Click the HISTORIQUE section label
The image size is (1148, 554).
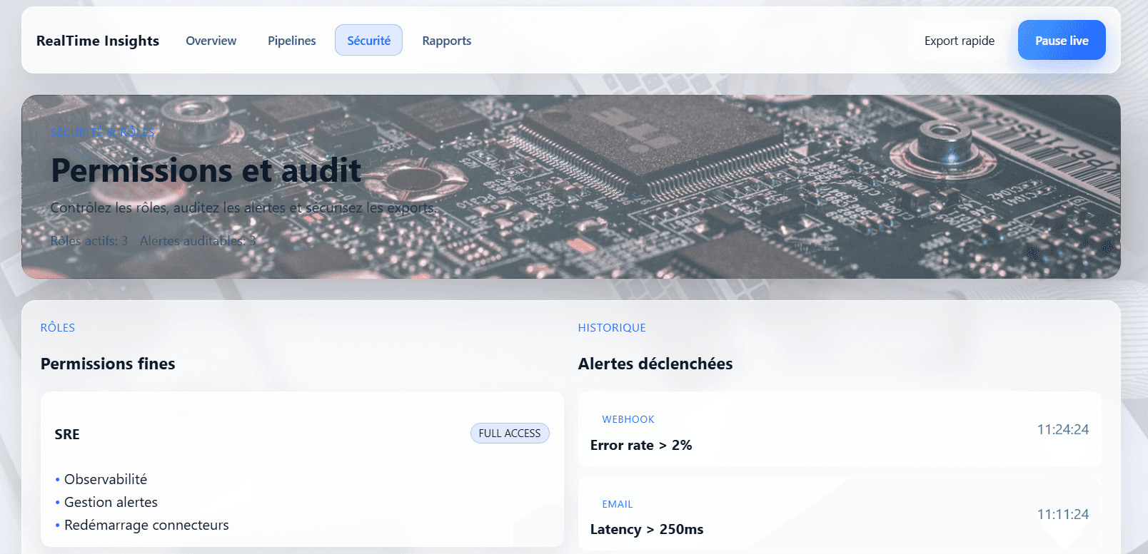tap(612, 327)
